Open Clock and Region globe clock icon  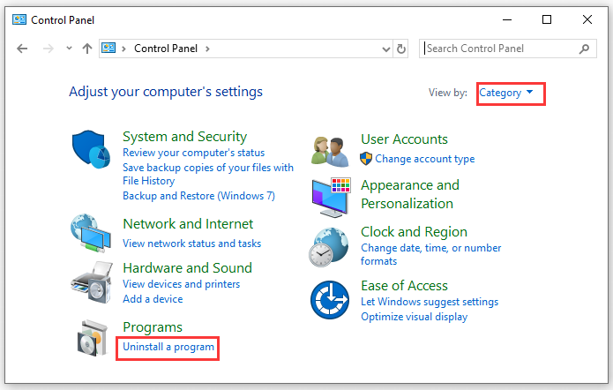329,247
